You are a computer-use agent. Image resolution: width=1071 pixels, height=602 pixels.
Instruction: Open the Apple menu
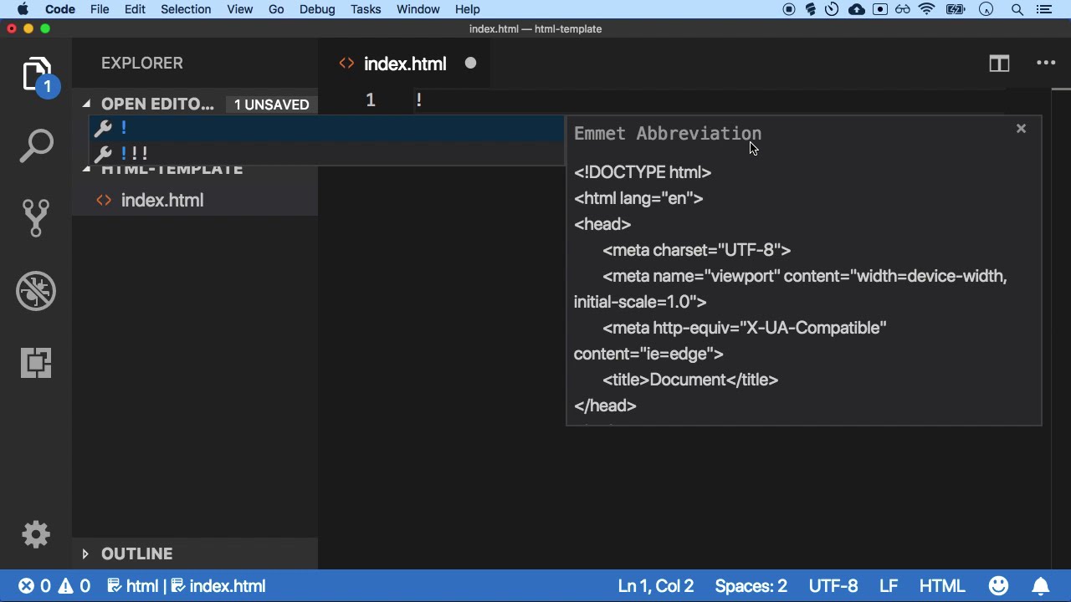[23, 9]
